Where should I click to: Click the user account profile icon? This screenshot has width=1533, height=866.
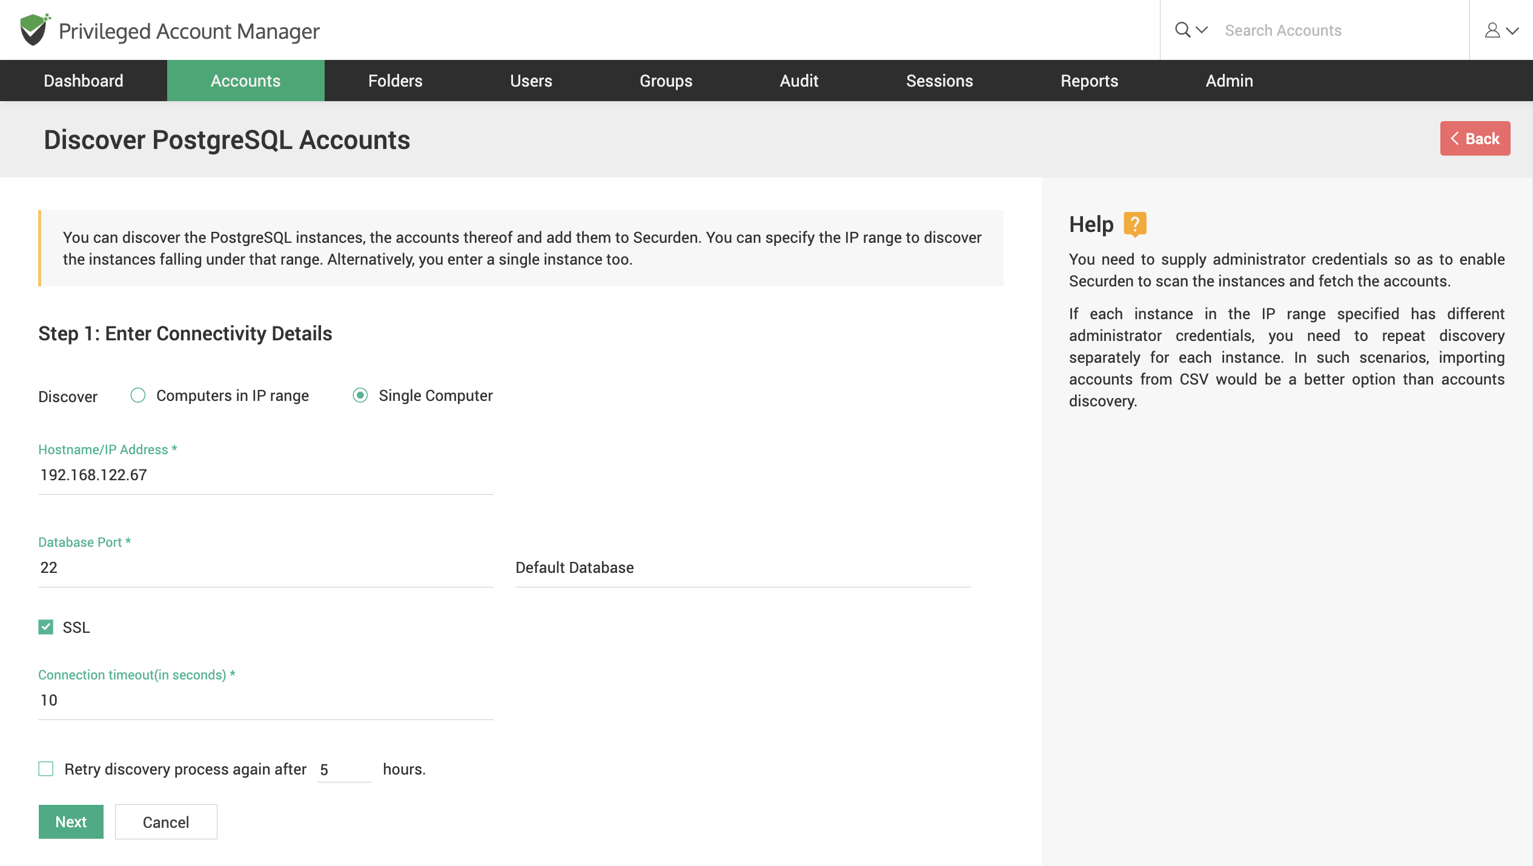point(1493,30)
